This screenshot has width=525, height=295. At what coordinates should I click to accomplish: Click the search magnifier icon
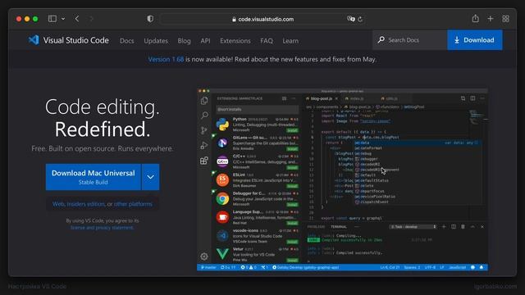click(381, 40)
